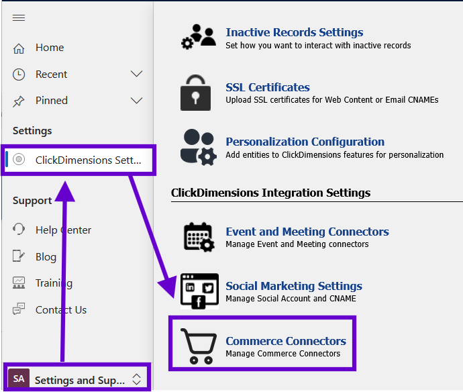Open Blog from Support section
463x392 pixels.
(x=46, y=256)
